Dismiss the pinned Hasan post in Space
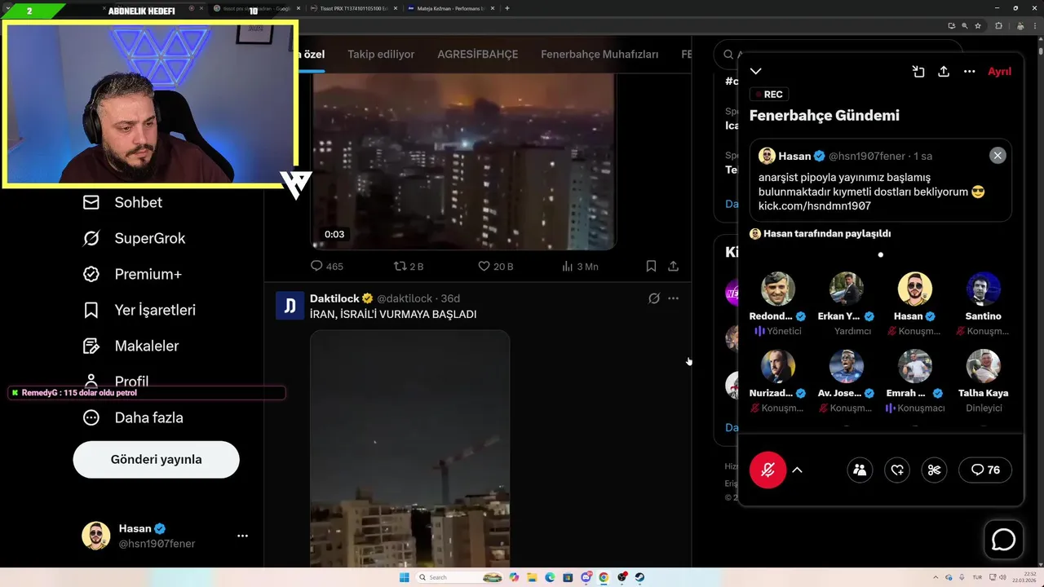 pyautogui.click(x=998, y=156)
